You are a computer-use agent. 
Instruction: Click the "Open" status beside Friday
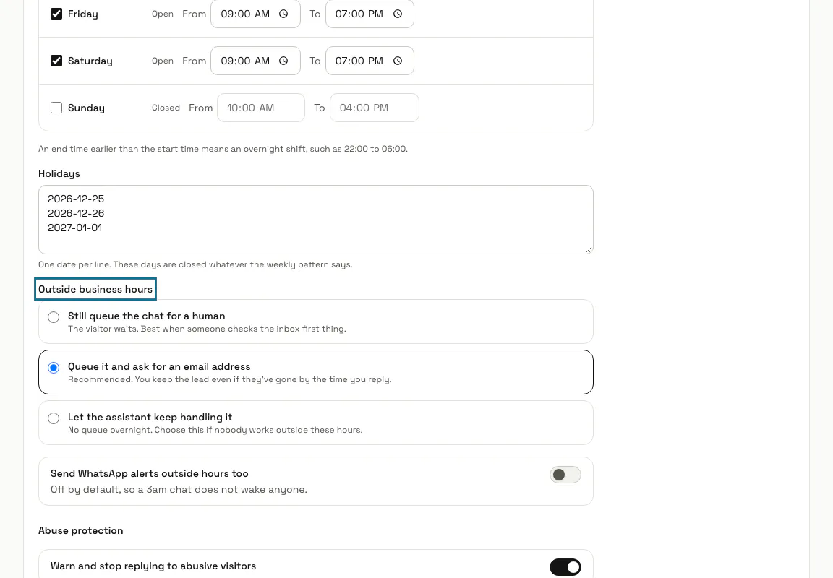pos(163,14)
